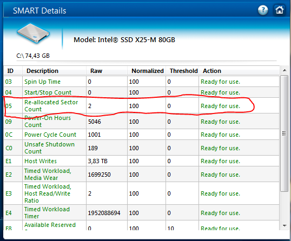Click raw value 1001
The image size is (291, 241).
94,135
